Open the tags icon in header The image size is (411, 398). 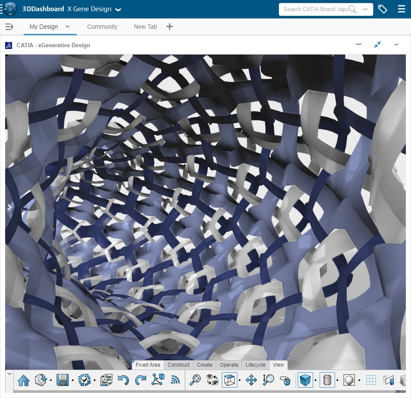pos(382,9)
